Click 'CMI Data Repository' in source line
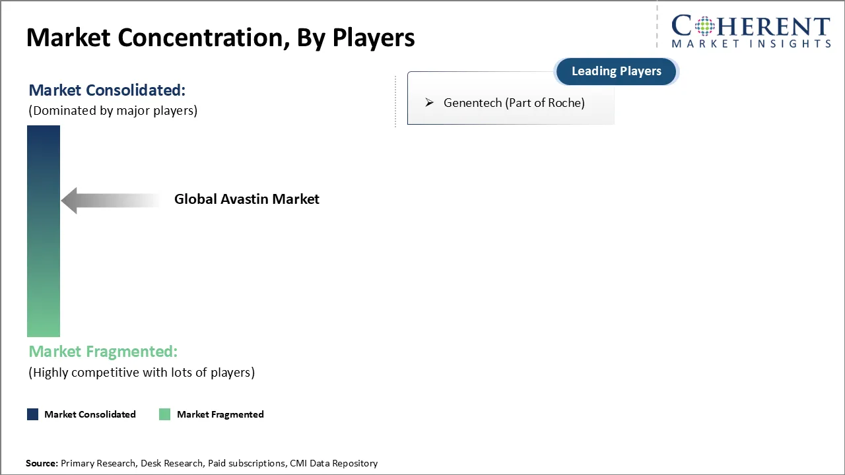 tap(333, 463)
